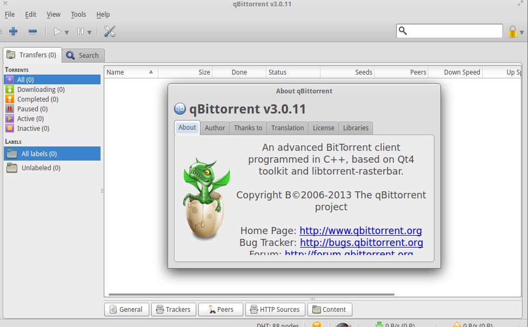
Task: Open the Tools menu
Action: point(78,15)
